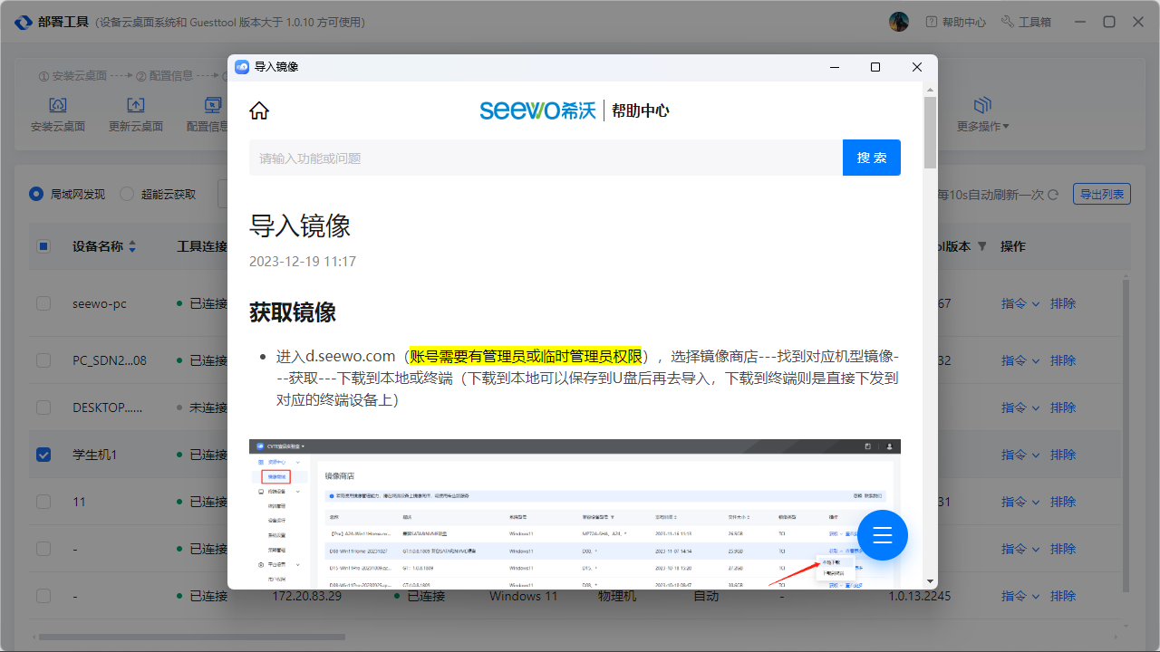
Task: Click 排除 for the PC_SDN2...08 row
Action: click(x=1063, y=360)
